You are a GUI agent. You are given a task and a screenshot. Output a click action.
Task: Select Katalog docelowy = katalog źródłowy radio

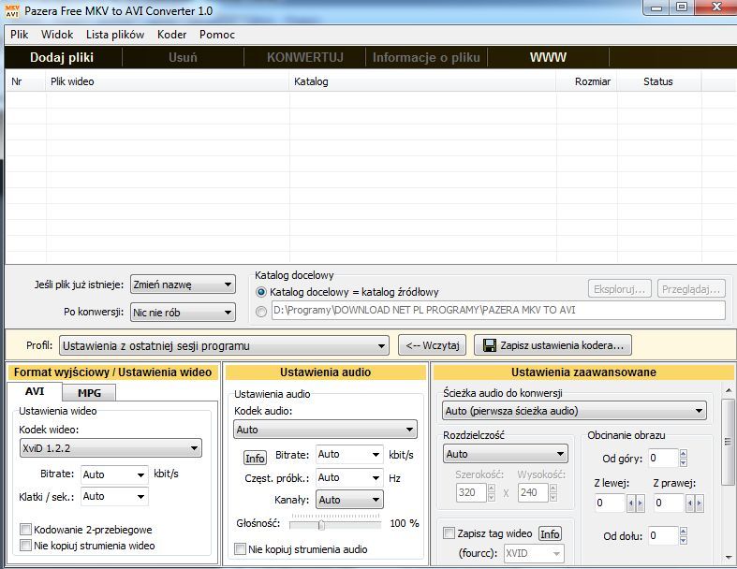[261, 292]
